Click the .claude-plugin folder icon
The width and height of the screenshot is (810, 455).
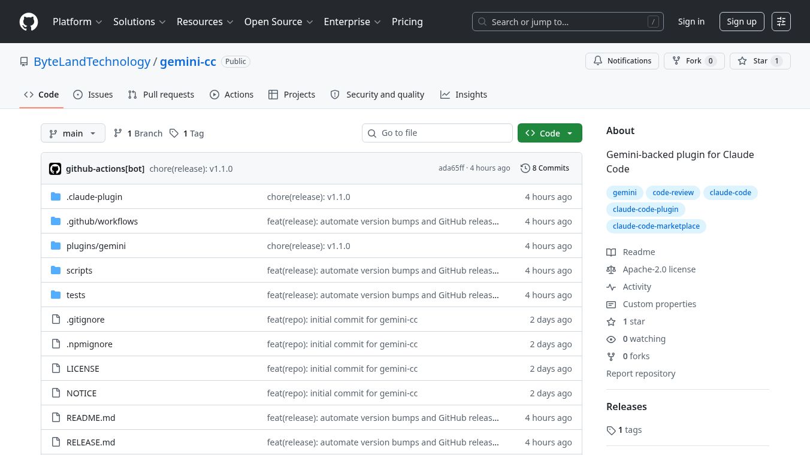click(56, 197)
